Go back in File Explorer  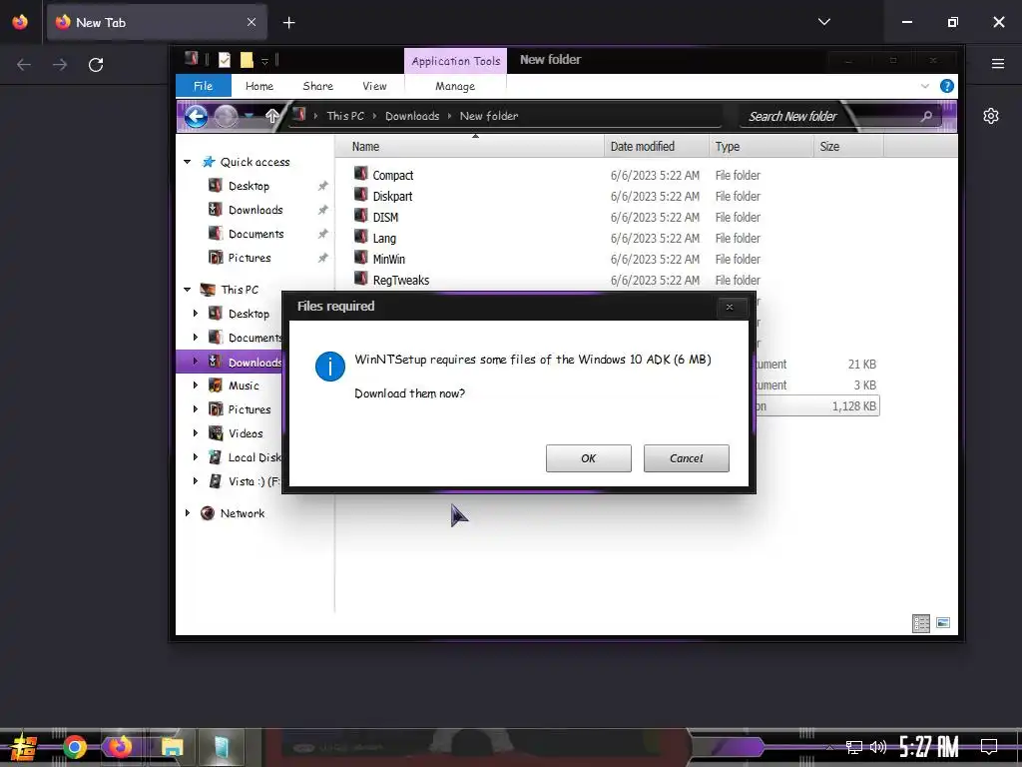[196, 117]
